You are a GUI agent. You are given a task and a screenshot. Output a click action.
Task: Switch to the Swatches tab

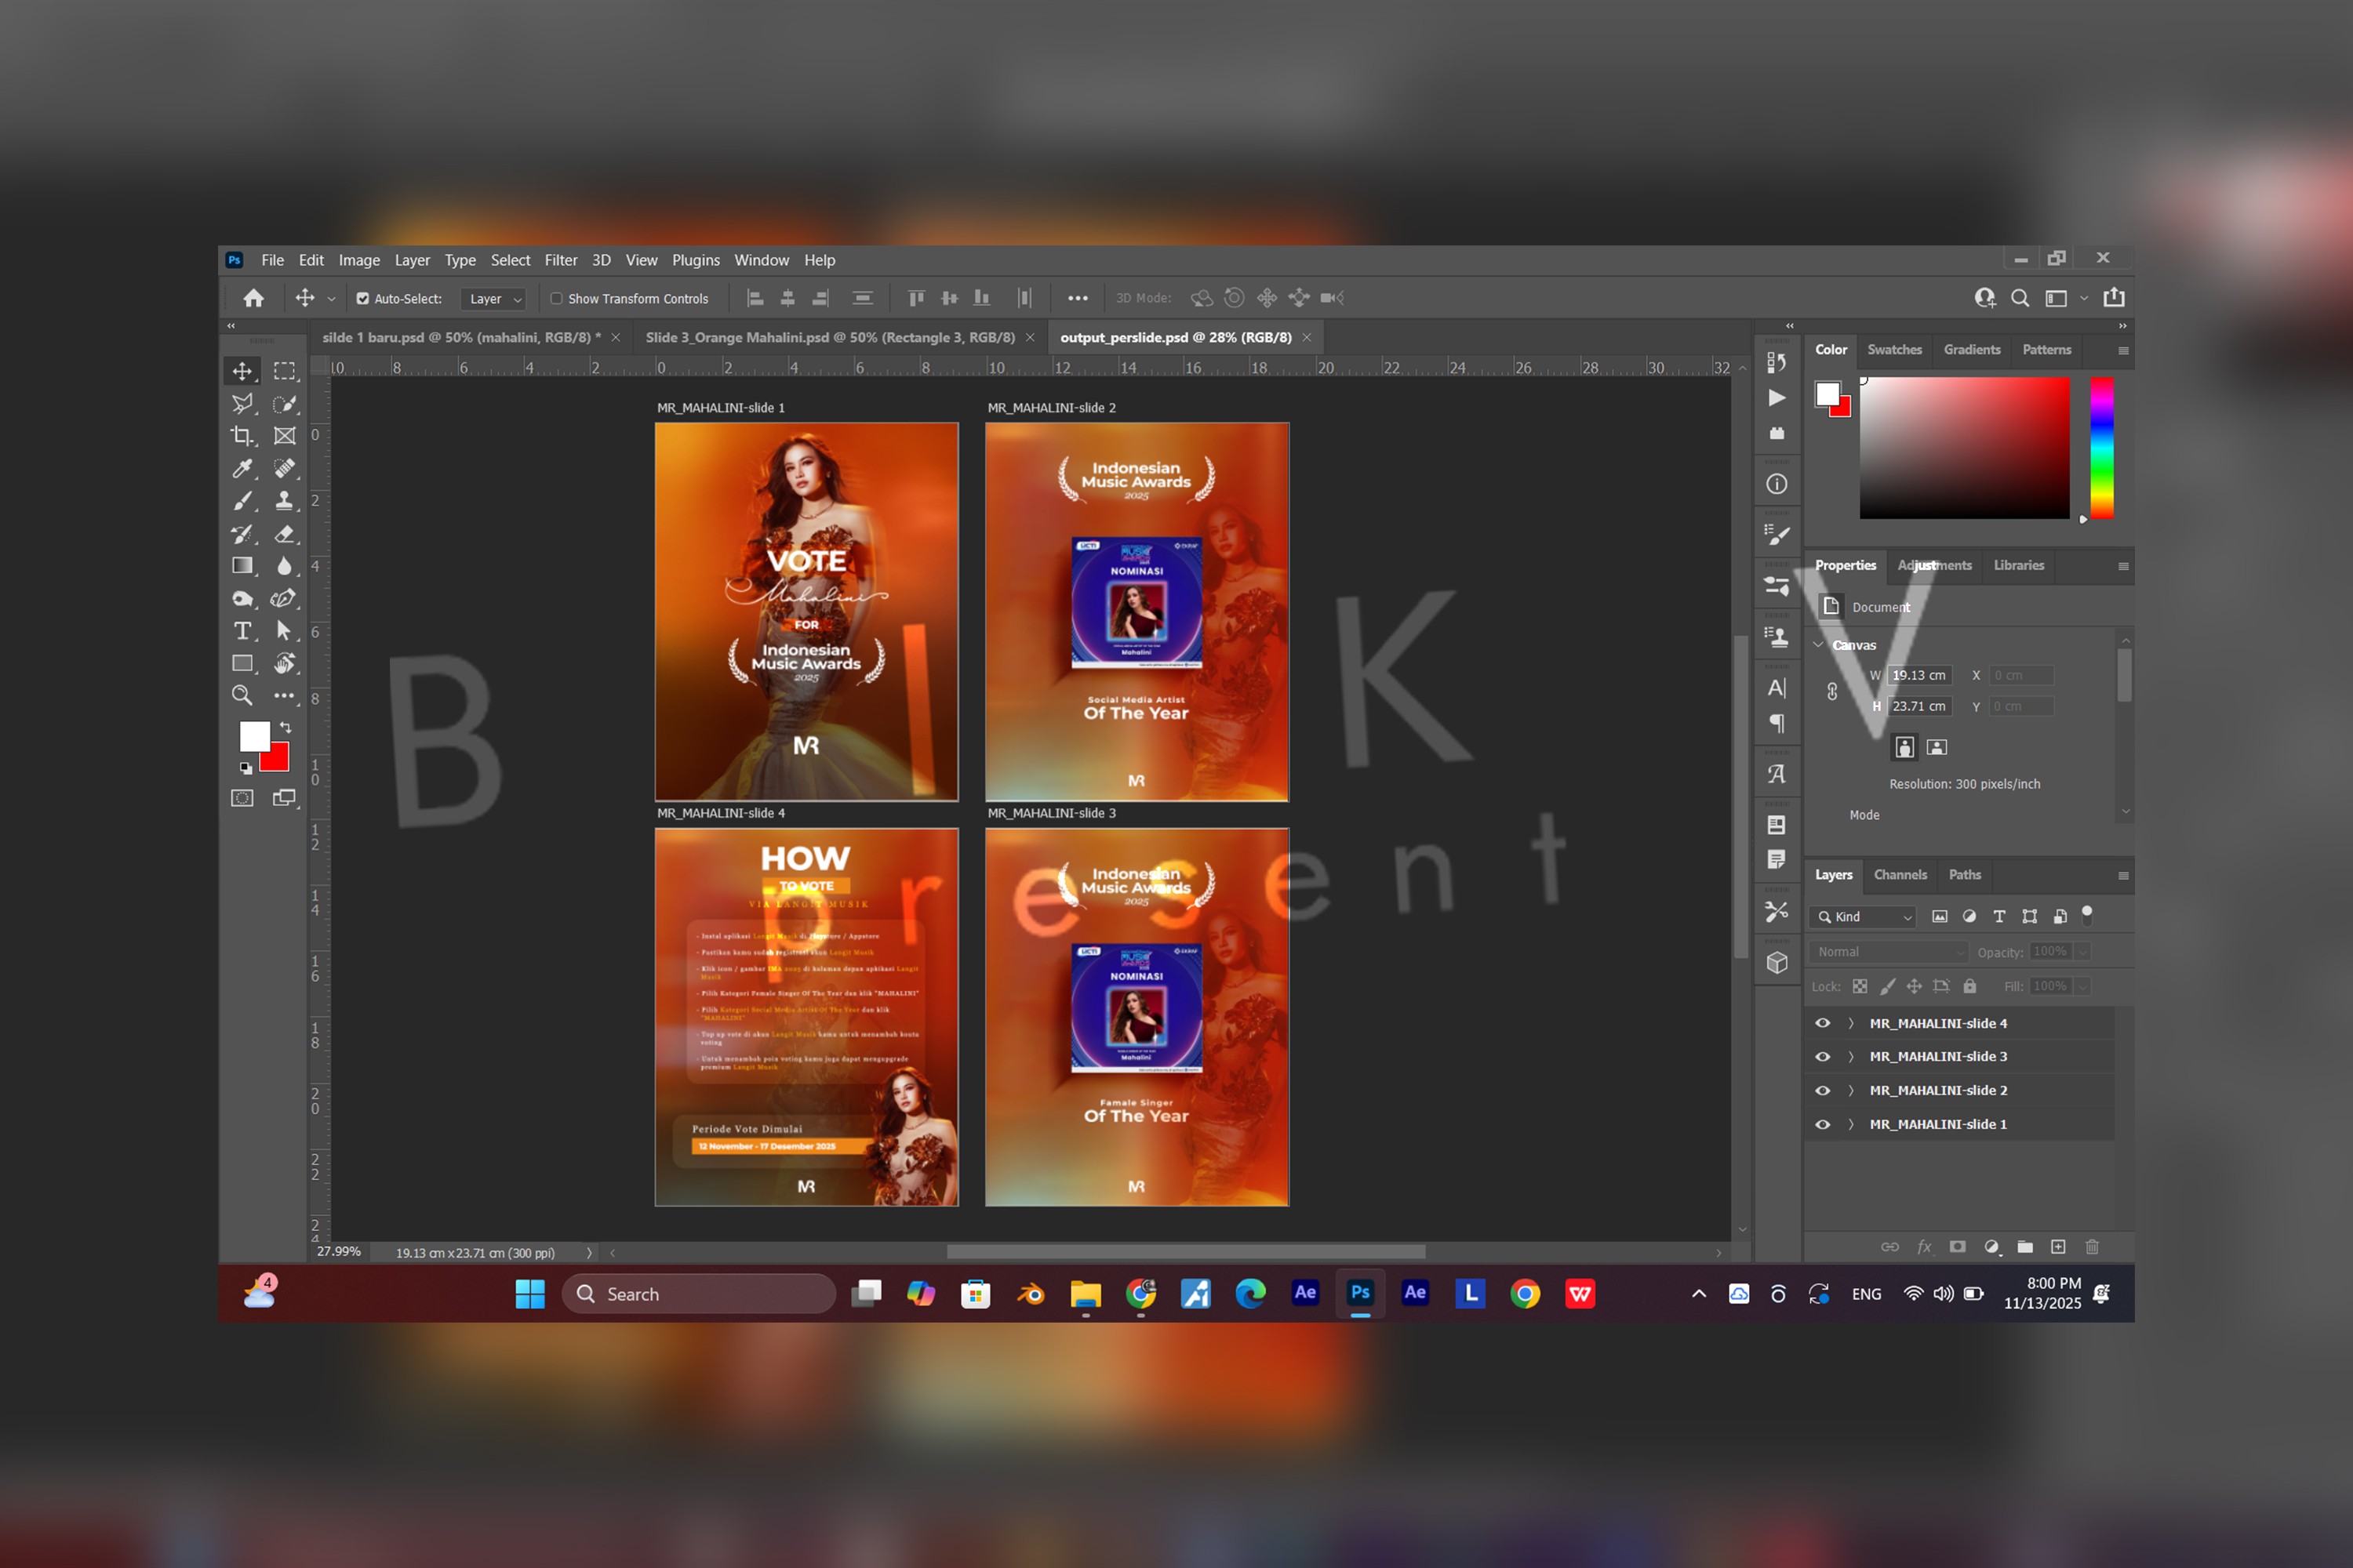[x=1894, y=350]
